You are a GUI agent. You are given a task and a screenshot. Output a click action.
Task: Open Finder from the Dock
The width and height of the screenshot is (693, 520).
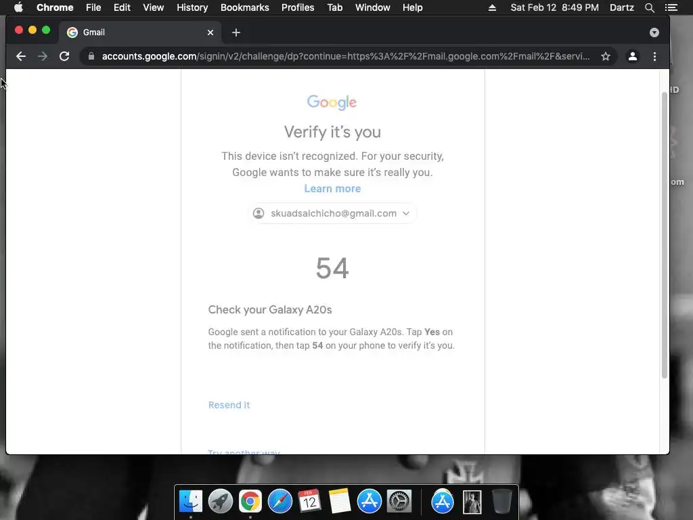pyautogui.click(x=191, y=502)
